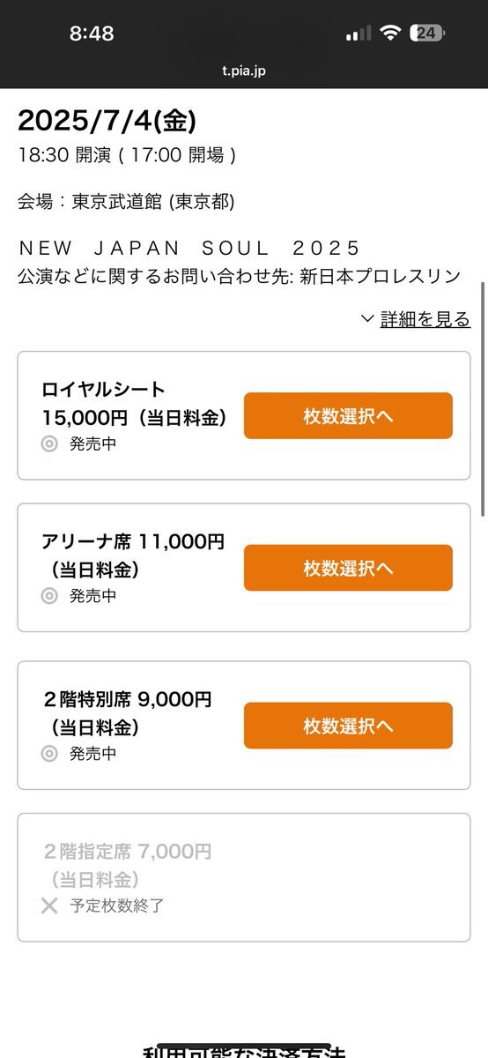Tap the Wi-Fi status icon
Screen dimensions: 488x1058
point(389,34)
